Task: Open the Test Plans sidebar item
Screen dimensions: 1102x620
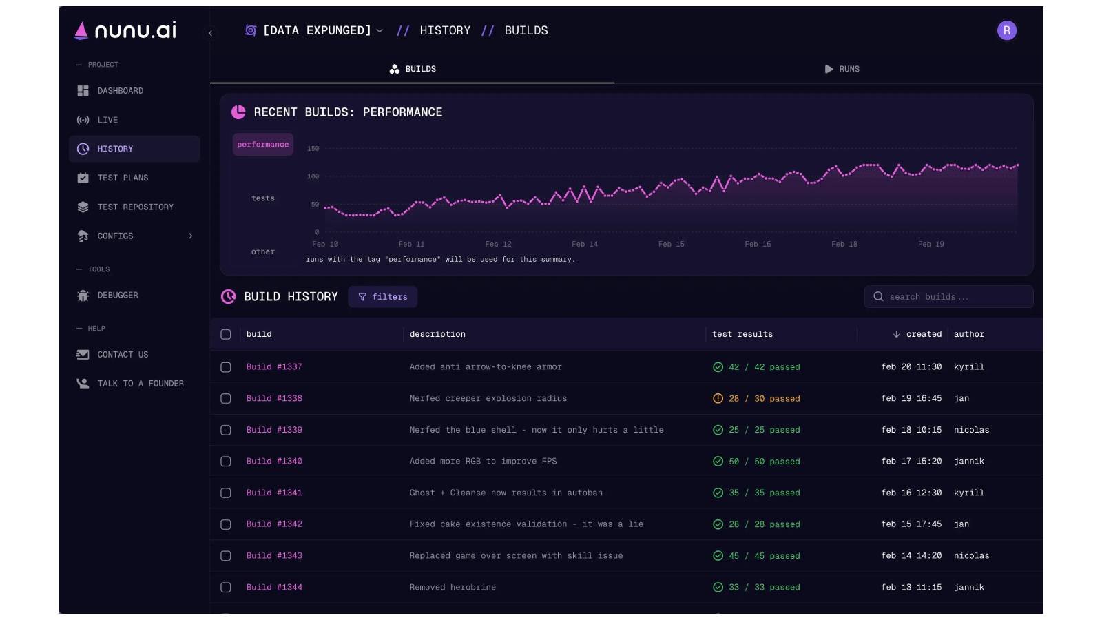Action: pos(134,178)
